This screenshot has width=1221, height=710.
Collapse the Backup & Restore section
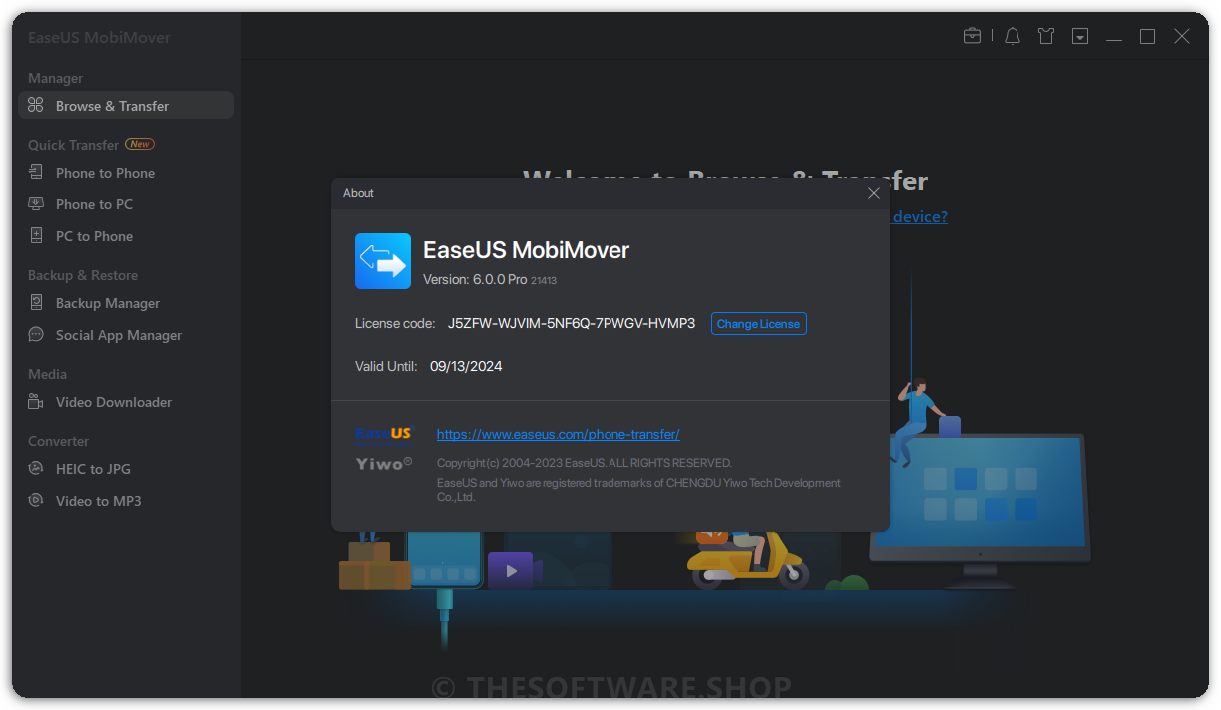pos(82,274)
